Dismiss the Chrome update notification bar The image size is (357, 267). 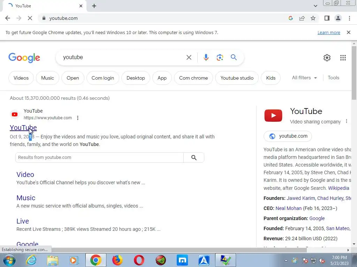[x=348, y=32]
